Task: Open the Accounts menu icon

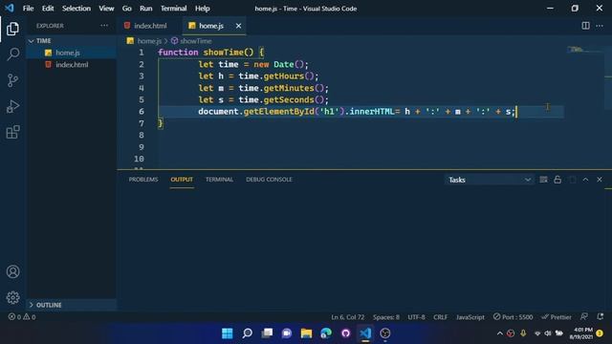Action: [12, 271]
